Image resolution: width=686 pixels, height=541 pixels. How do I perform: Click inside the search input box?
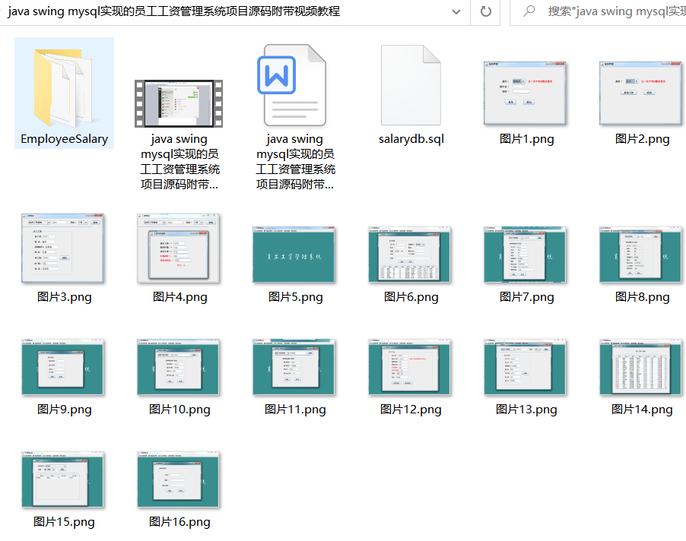[608, 12]
